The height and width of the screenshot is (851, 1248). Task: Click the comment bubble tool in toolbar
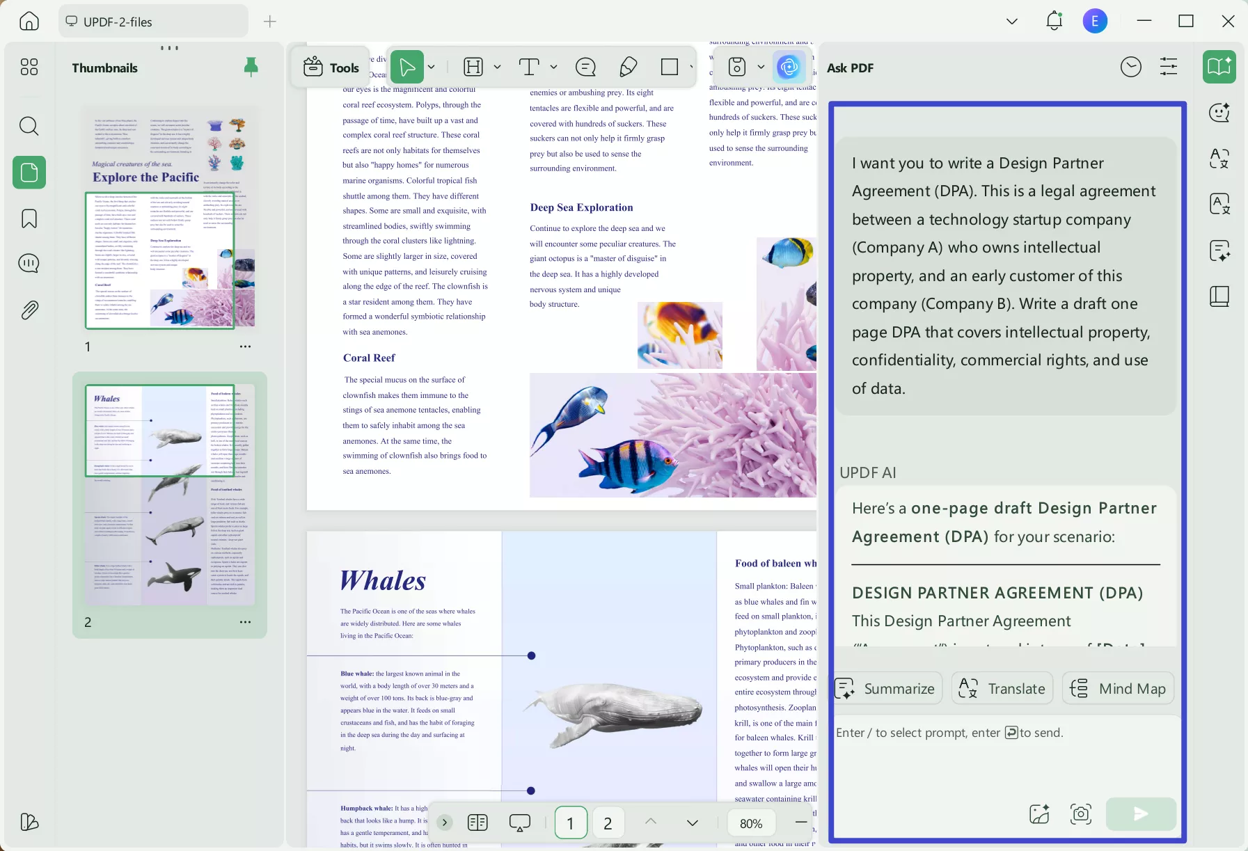click(585, 67)
